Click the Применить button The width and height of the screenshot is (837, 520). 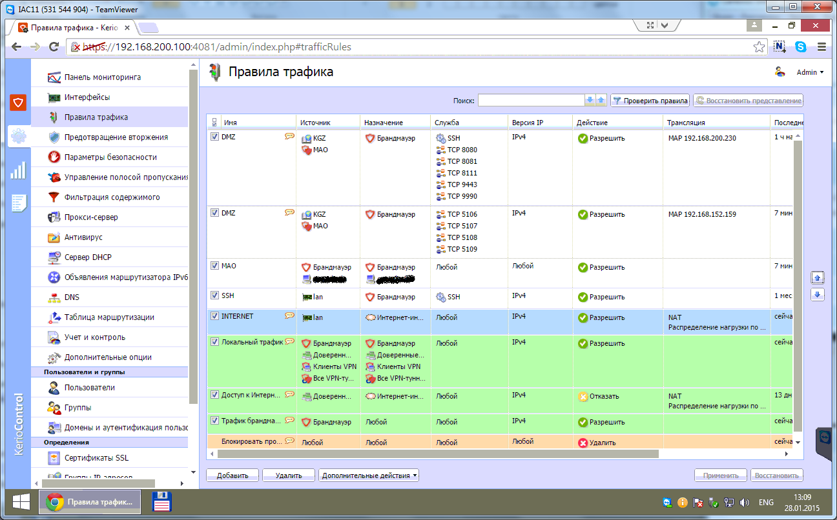[721, 475]
